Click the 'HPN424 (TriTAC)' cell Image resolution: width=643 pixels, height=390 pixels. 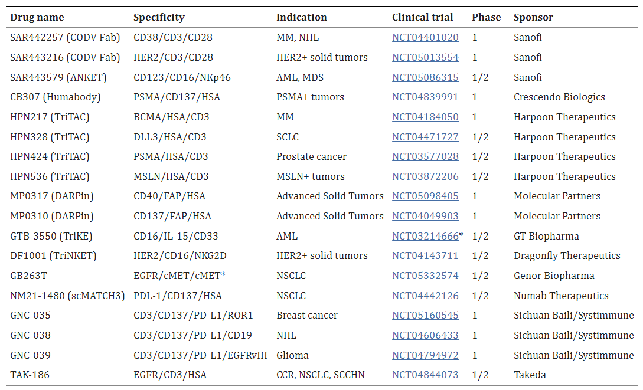click(x=50, y=156)
